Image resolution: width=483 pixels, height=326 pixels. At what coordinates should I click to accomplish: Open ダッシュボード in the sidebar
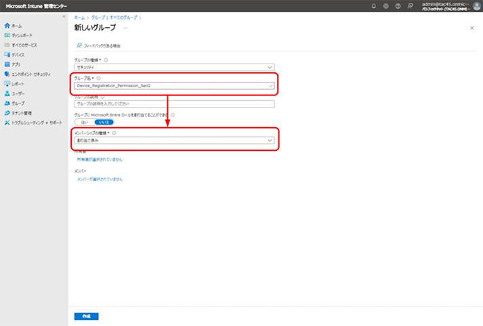[22, 35]
